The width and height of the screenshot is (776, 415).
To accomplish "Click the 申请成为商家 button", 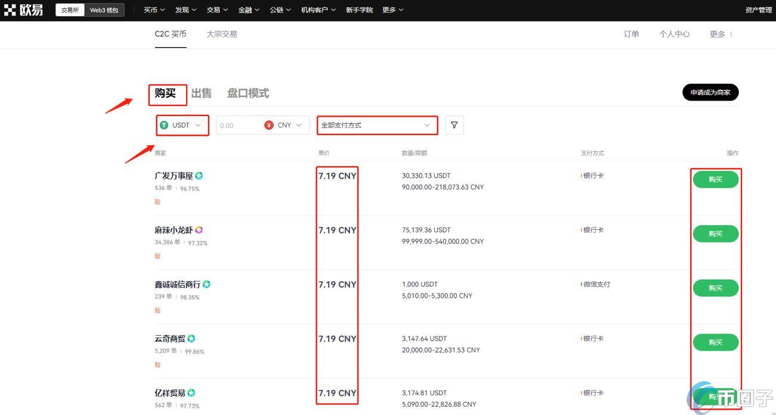I will [710, 92].
